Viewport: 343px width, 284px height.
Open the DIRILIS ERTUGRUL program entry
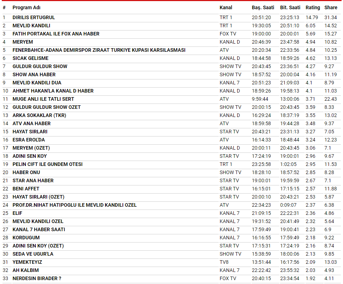click(x=34, y=17)
